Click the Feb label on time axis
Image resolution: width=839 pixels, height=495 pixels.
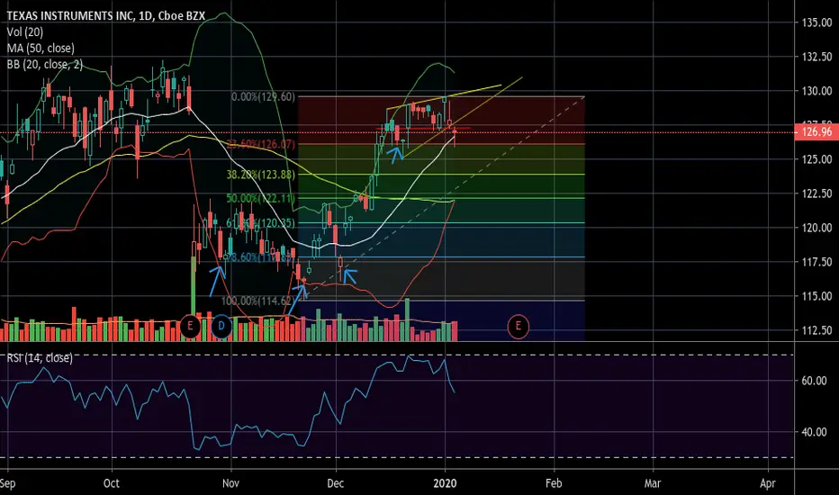pyautogui.click(x=554, y=483)
